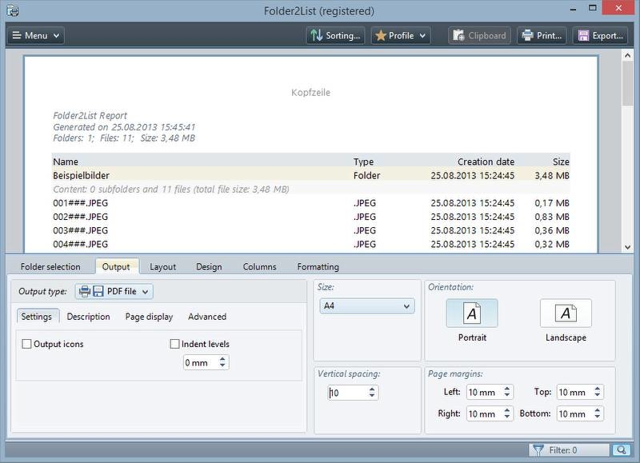
Task: Click the Export save icon button
Action: 600,35
